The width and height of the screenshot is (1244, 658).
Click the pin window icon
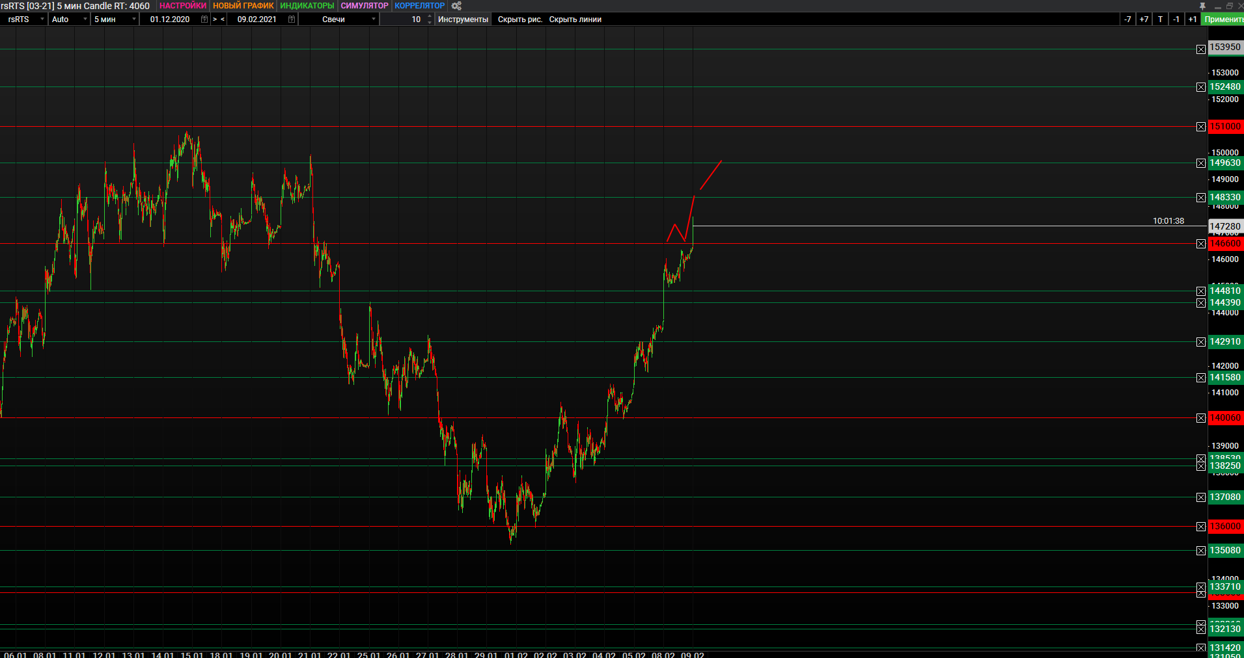point(1202,6)
